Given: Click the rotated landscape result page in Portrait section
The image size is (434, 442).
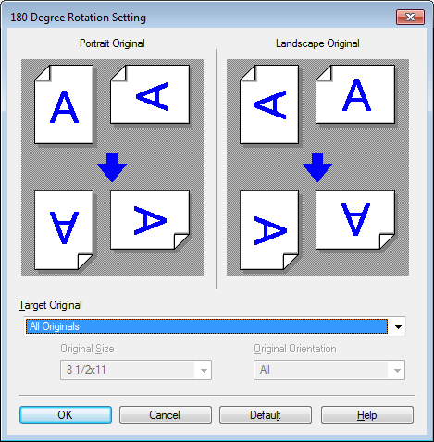Looking at the screenshot, I should [150, 220].
